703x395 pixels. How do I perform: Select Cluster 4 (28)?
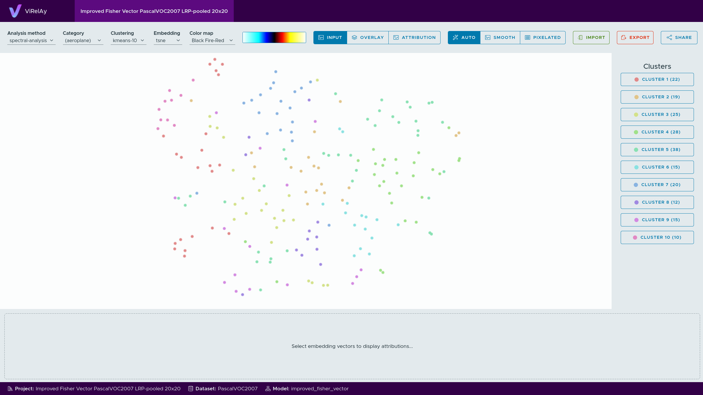click(x=657, y=132)
